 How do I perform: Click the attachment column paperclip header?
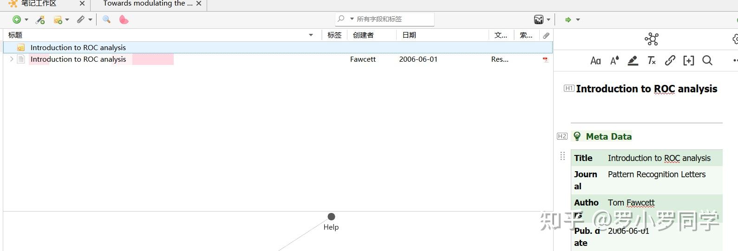click(546, 35)
